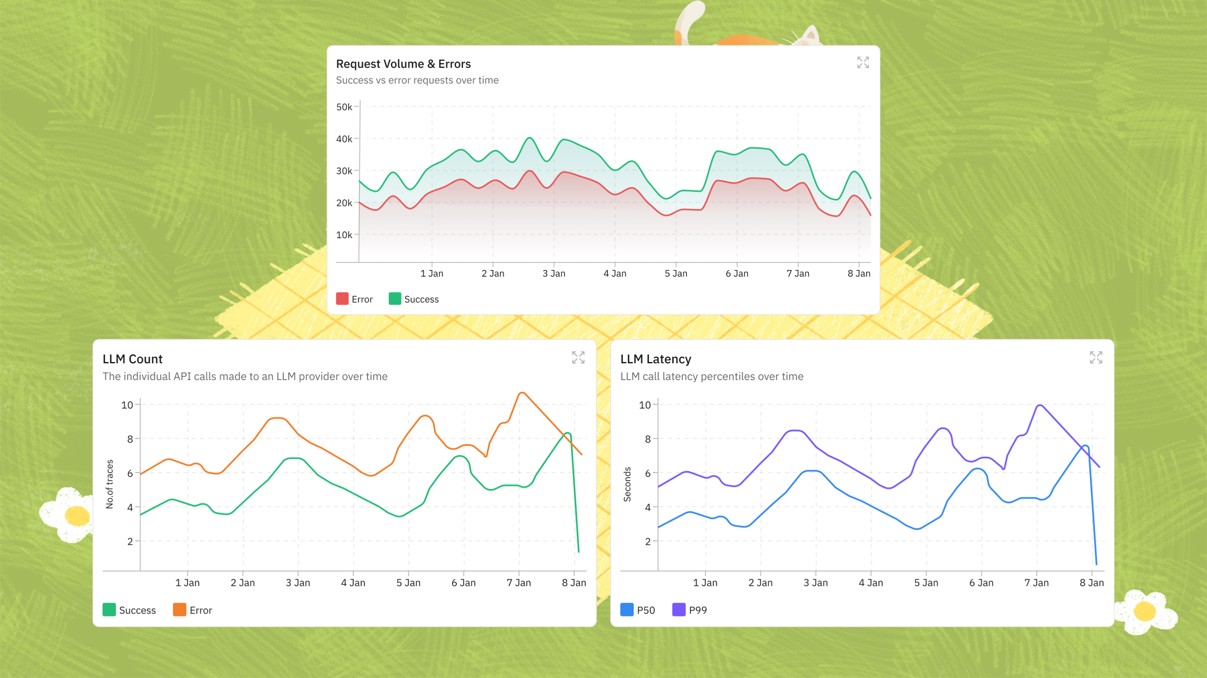The image size is (1207, 678).
Task: Expand the LLM Latency chart fullscreen
Action: tap(1096, 357)
